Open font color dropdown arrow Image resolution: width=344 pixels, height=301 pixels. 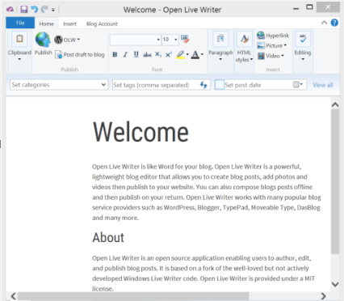coord(202,54)
